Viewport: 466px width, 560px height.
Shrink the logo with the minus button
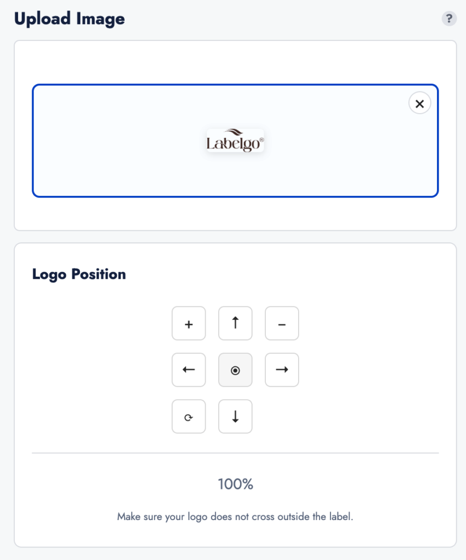point(282,324)
